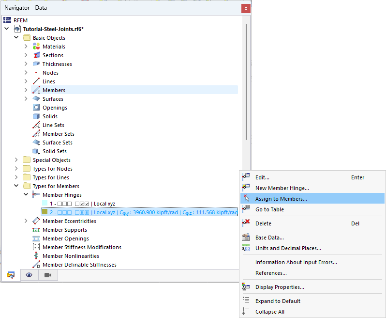Image resolution: width=386 pixels, height=318 pixels.
Task: Switch to the Navigator views camera tab
Action: pos(48,275)
